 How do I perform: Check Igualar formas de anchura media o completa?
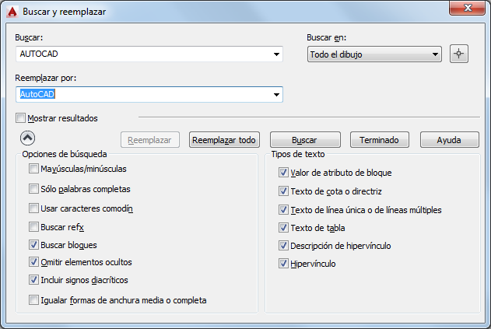33,300
